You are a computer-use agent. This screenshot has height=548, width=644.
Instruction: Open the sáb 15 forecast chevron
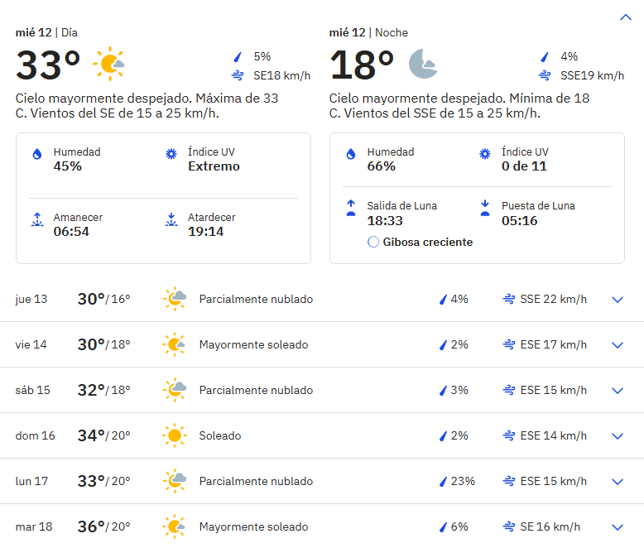coord(617,391)
